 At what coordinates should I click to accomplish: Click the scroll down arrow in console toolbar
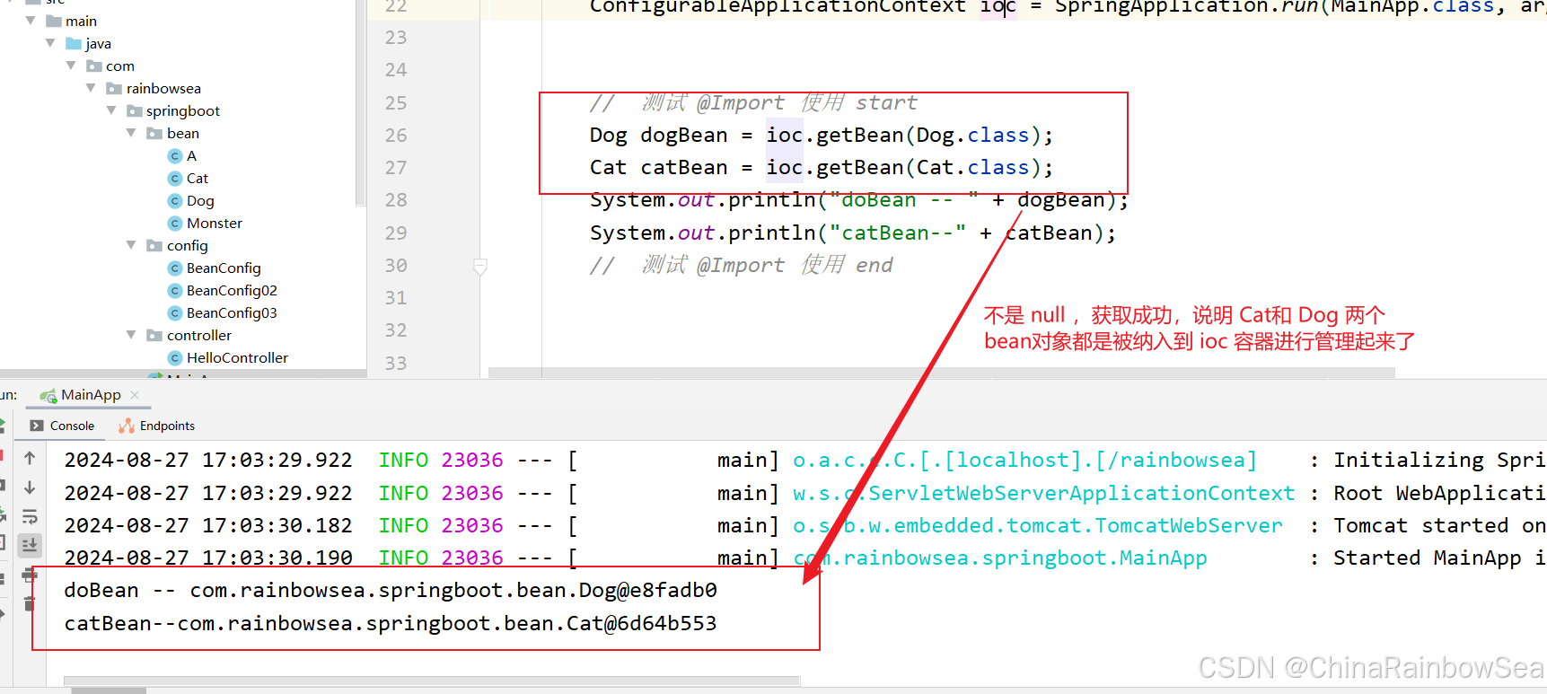tap(30, 488)
